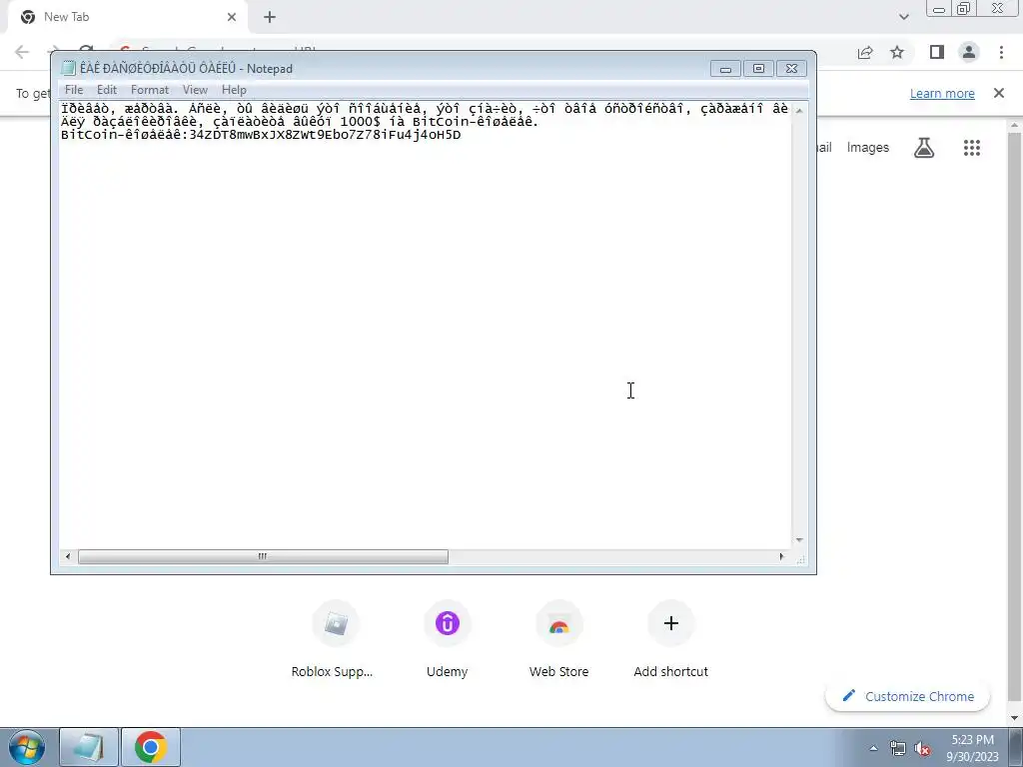Click the Customize Chrome button
Screen dimensions: 1023x767
907,696
